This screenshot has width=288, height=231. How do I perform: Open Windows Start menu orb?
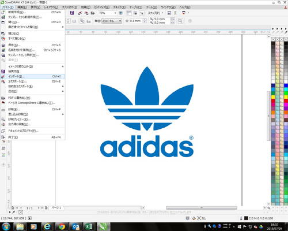pos(6,226)
